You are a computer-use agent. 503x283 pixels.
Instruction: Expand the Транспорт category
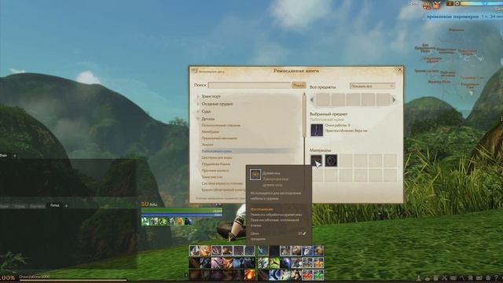(198, 96)
